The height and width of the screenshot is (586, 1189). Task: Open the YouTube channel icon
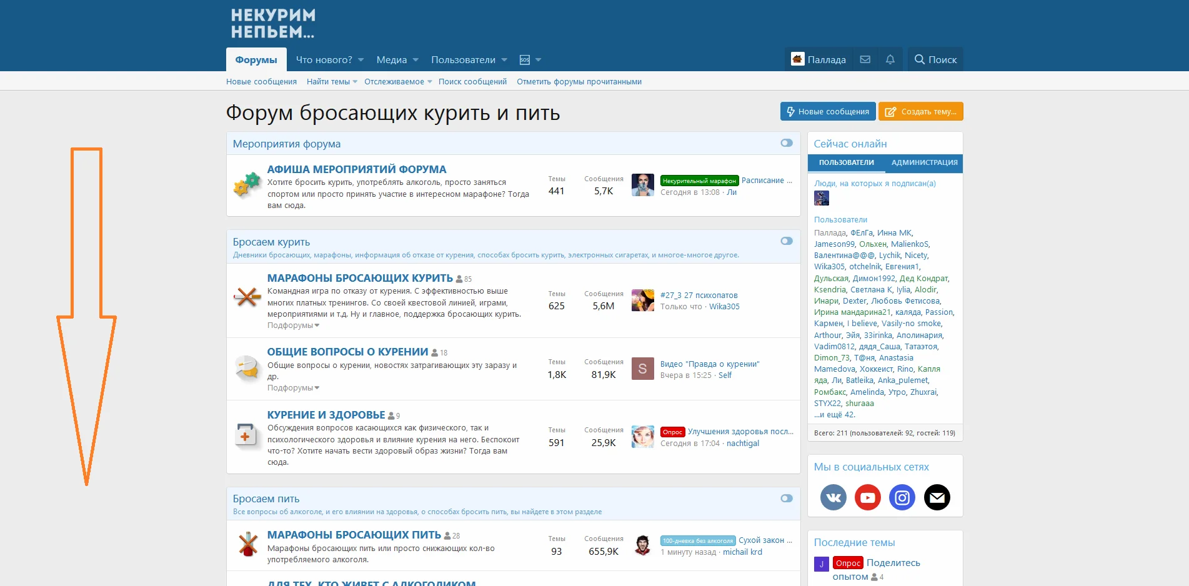(867, 497)
